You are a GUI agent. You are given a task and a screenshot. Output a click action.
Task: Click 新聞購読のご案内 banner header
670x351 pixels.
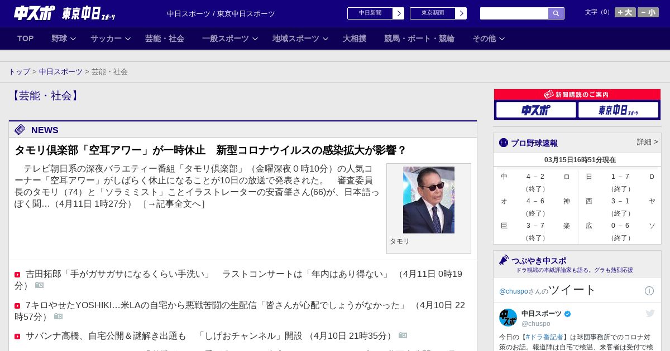click(x=577, y=95)
